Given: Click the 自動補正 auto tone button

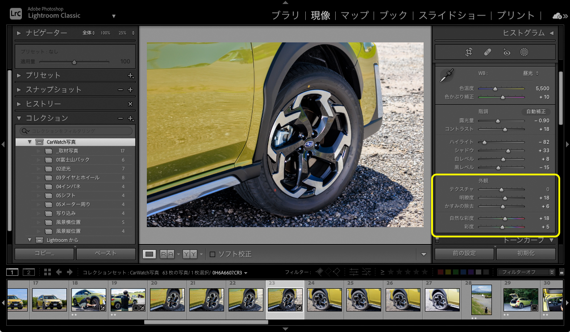Looking at the screenshot, I should coord(536,112).
